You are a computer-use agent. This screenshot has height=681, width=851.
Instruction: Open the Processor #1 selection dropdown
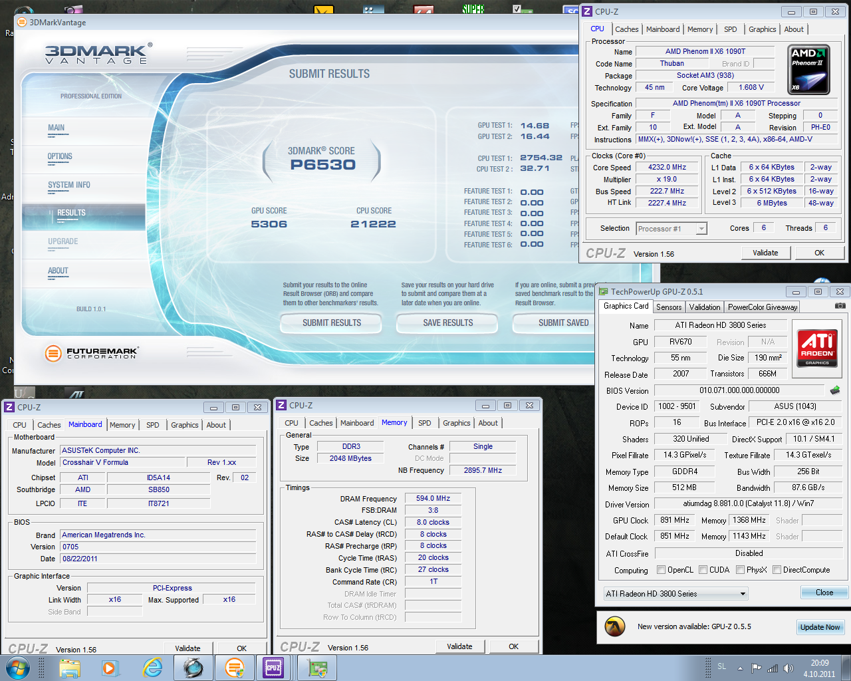[x=671, y=229]
